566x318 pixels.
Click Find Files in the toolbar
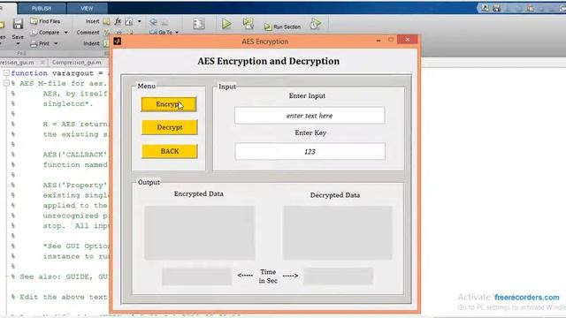click(45, 21)
